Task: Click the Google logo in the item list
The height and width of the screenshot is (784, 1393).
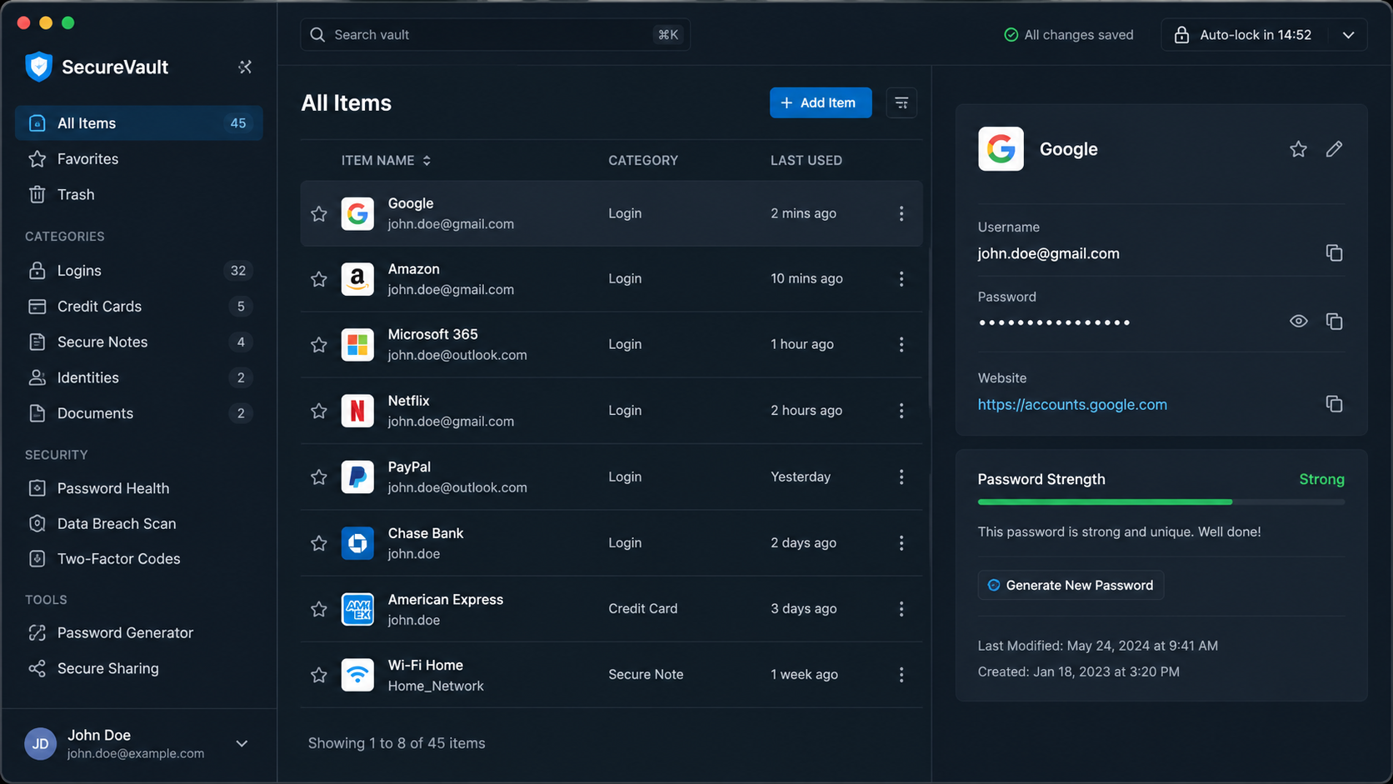Action: pos(357,213)
